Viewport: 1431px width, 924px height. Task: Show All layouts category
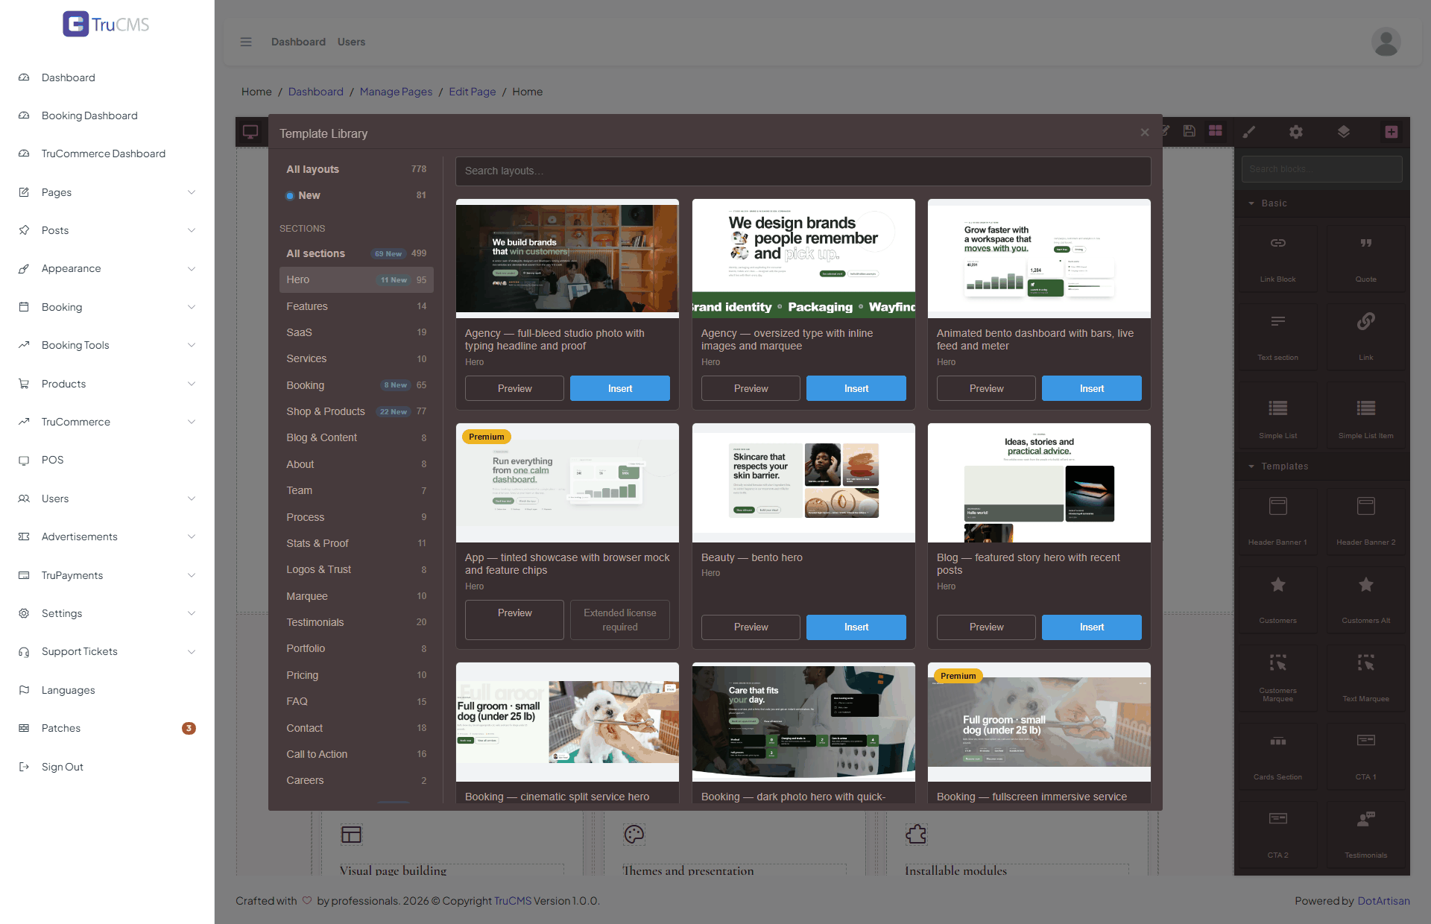356,169
